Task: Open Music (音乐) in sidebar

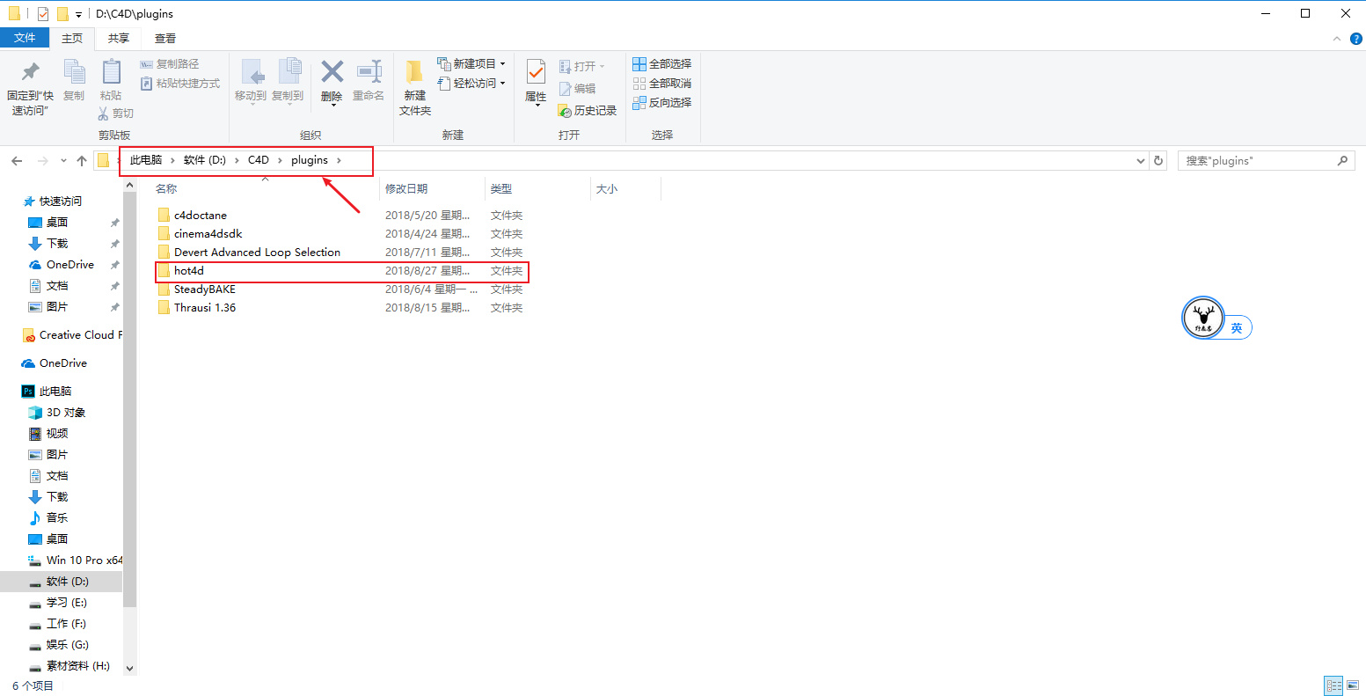Action: (x=57, y=518)
